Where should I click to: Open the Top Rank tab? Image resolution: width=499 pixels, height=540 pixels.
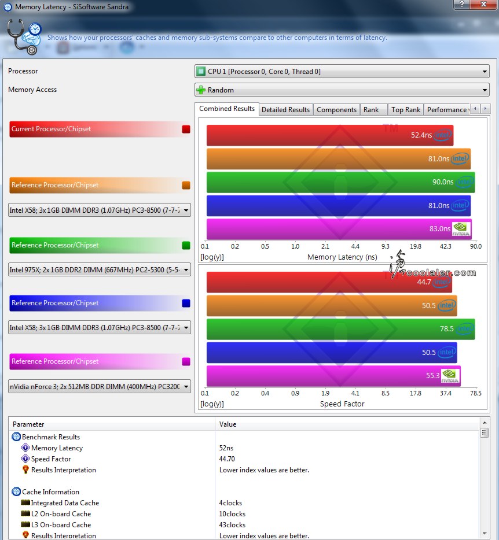(x=406, y=110)
